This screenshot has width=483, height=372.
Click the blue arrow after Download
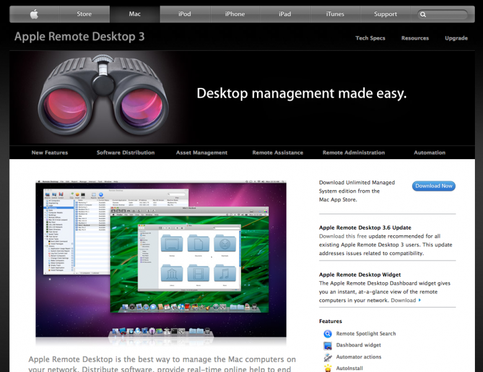420,300
